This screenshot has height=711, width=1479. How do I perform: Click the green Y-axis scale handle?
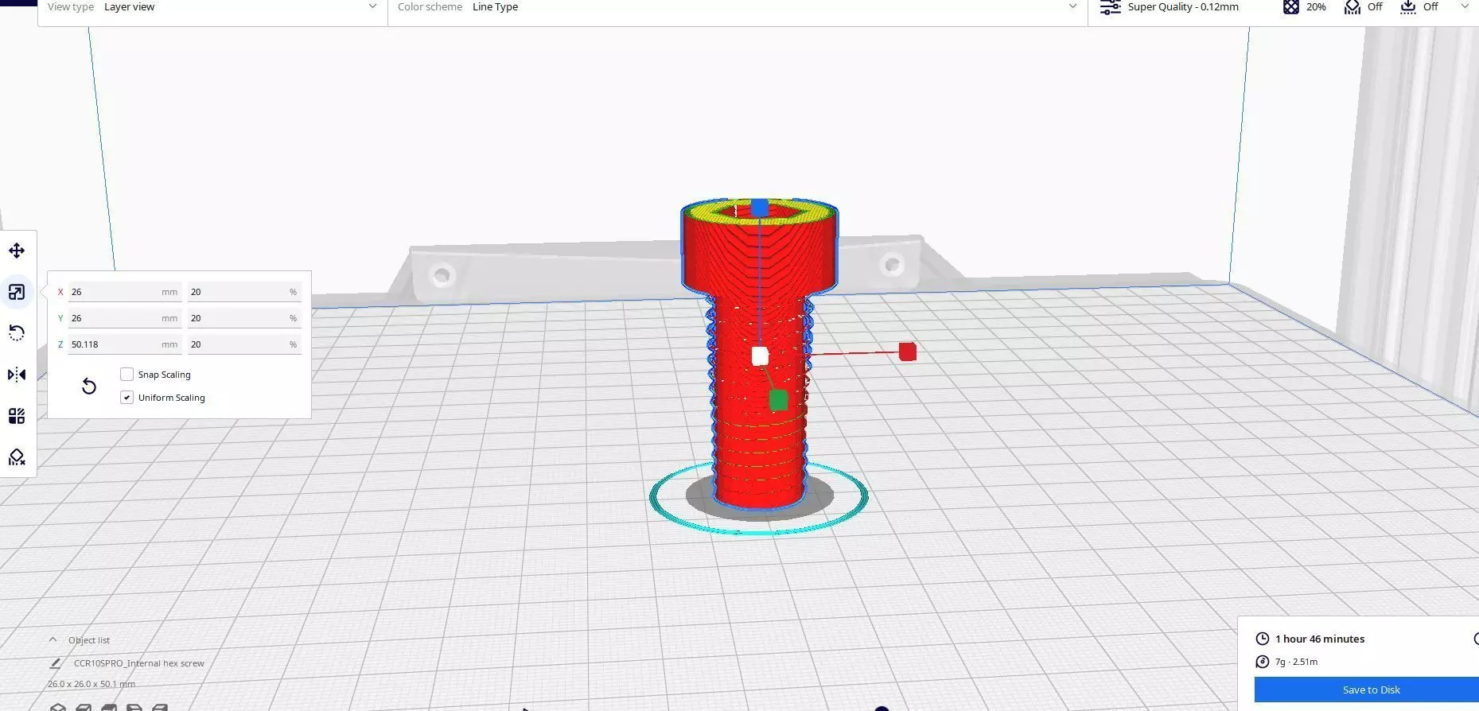pyautogui.click(x=779, y=400)
